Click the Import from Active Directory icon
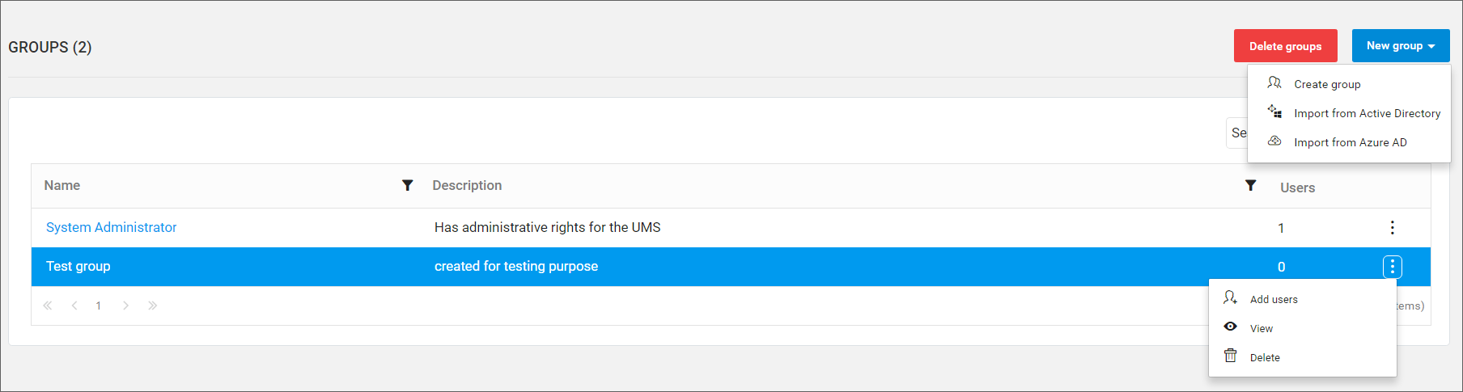Screen dimensions: 1463x392 tap(1274, 112)
